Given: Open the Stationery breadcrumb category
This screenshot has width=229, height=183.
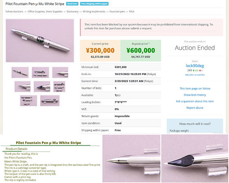Looking at the screenshot, I should [x=73, y=11].
